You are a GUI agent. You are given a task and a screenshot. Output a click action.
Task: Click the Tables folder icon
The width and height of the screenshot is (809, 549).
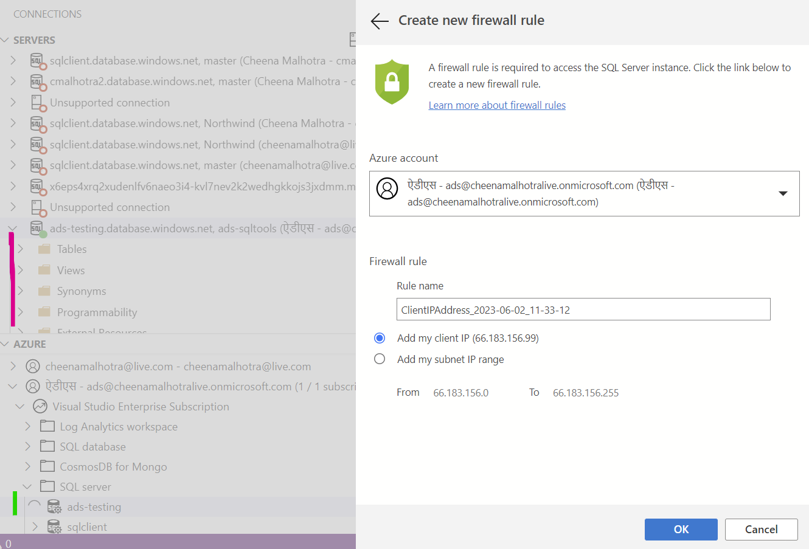pos(46,249)
